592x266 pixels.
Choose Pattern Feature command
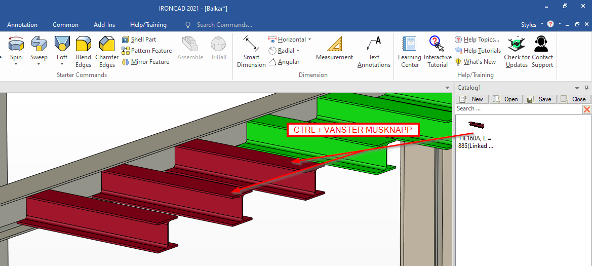(147, 51)
